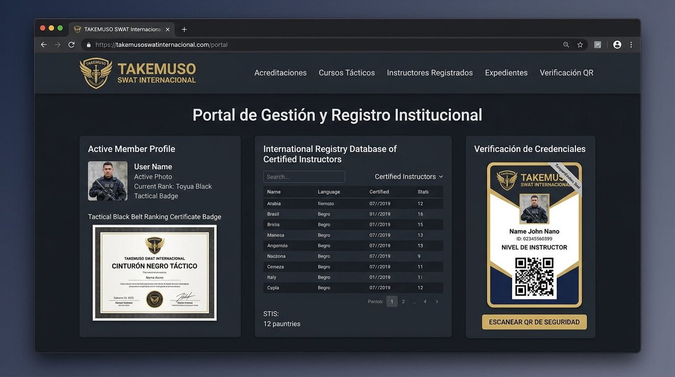Open a new browser tab
675x377 pixels.
(184, 29)
